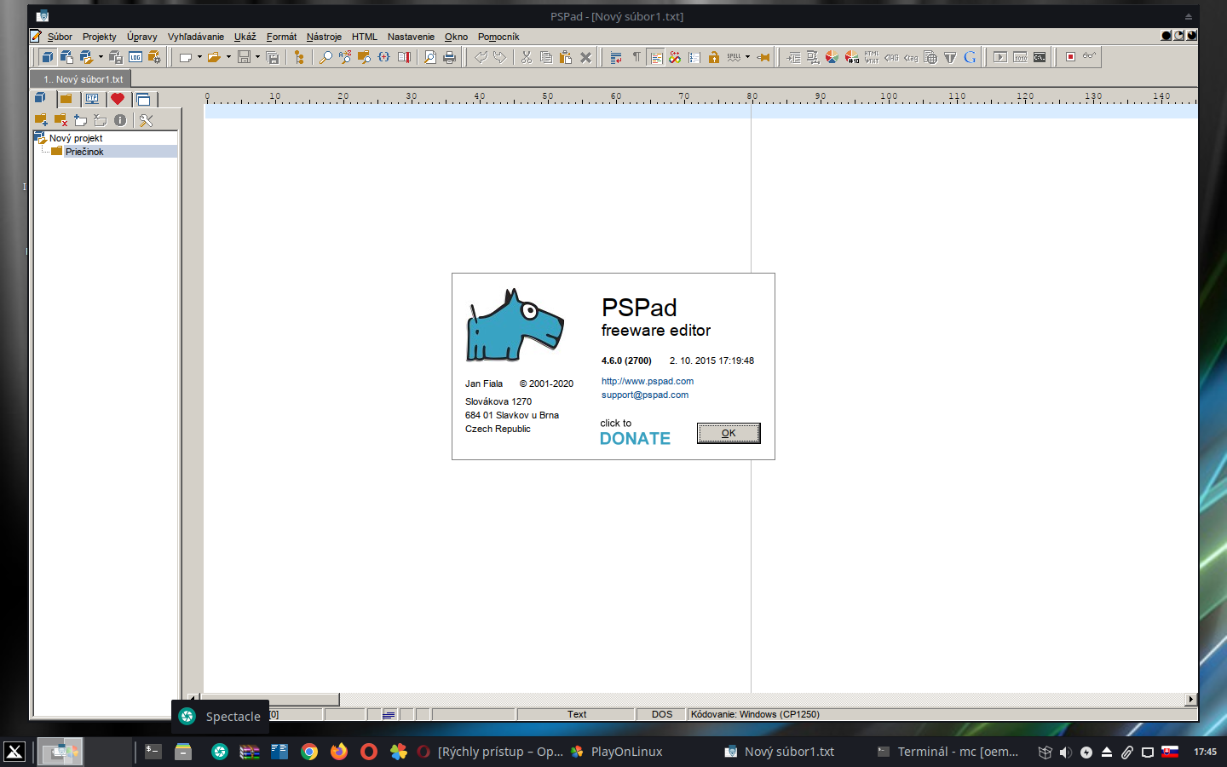Viewport: 1227px width, 767px height.
Task: Click the Spell check icon
Action: pos(734,57)
